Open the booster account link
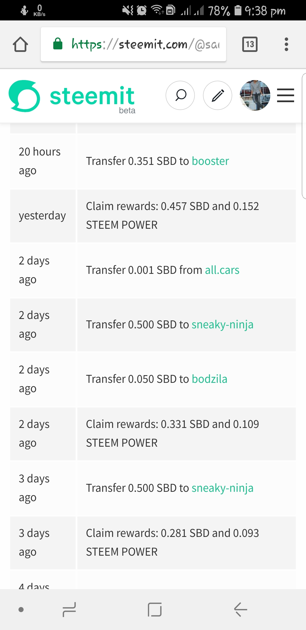306x630 pixels. pyautogui.click(x=210, y=161)
